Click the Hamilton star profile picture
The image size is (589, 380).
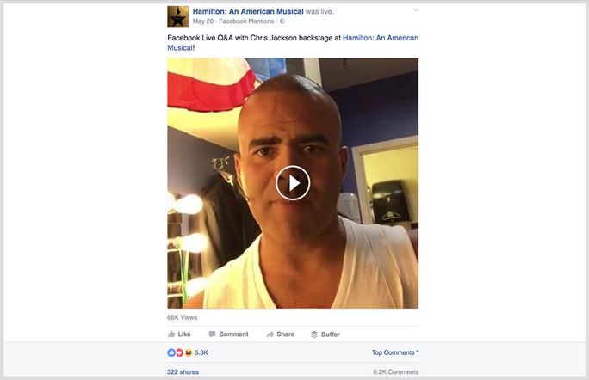pyautogui.click(x=177, y=16)
